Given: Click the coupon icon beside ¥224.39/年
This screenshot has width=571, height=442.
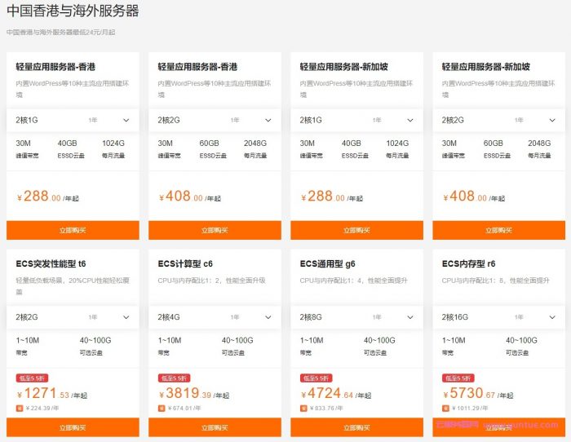Looking at the screenshot, I should click(x=19, y=409).
